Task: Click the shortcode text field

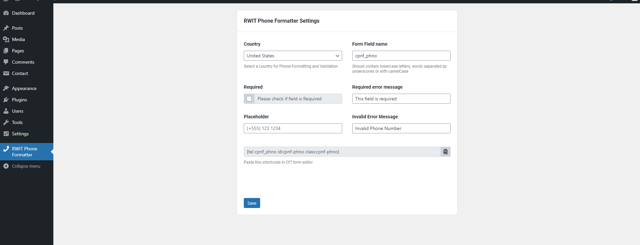Action: (342, 152)
